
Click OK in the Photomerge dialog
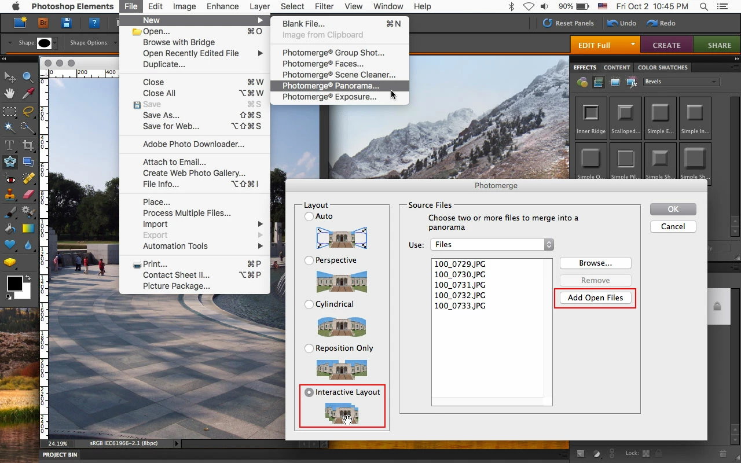point(673,209)
